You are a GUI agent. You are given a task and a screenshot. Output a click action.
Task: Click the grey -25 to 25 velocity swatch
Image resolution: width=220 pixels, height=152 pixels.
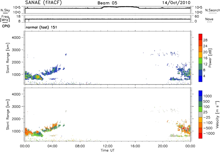pos(200,114)
